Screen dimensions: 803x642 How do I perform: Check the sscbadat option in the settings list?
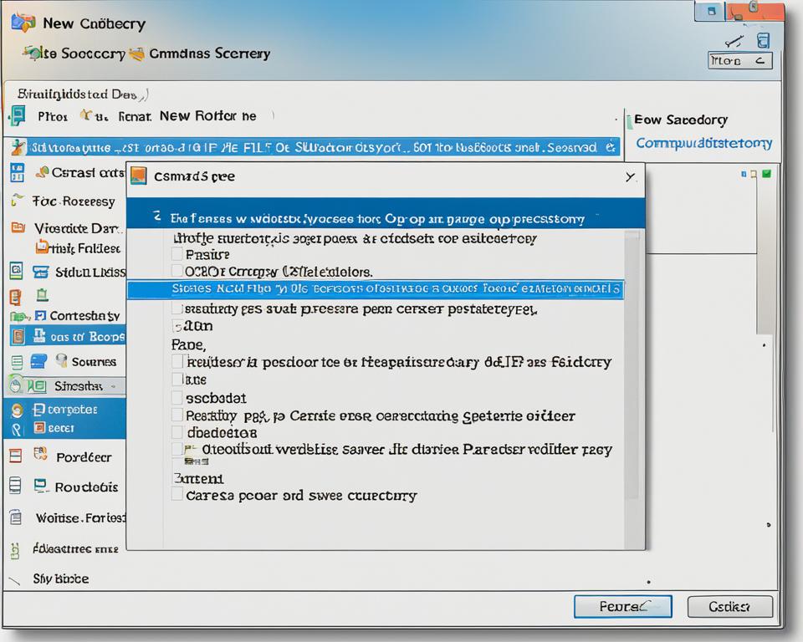[x=177, y=398]
